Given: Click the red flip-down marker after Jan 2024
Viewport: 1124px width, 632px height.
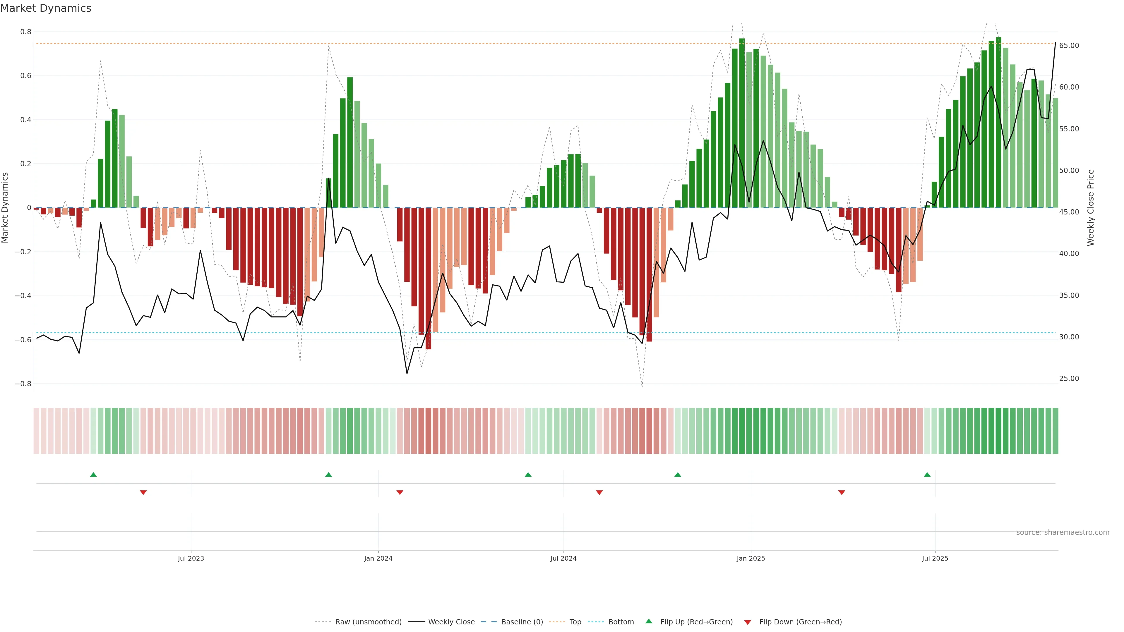Looking at the screenshot, I should (400, 492).
